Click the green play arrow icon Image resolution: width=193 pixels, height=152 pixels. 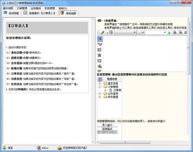point(169,33)
